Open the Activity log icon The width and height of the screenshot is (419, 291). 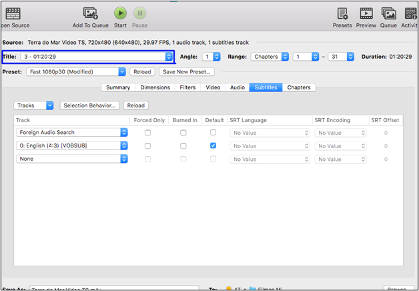pos(411,13)
